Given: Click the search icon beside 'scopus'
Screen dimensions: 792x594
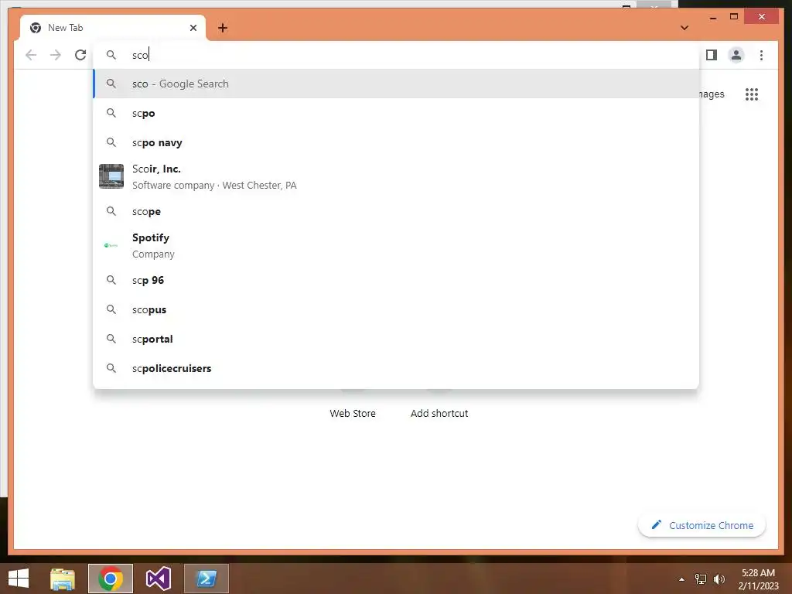Looking at the screenshot, I should tap(111, 309).
